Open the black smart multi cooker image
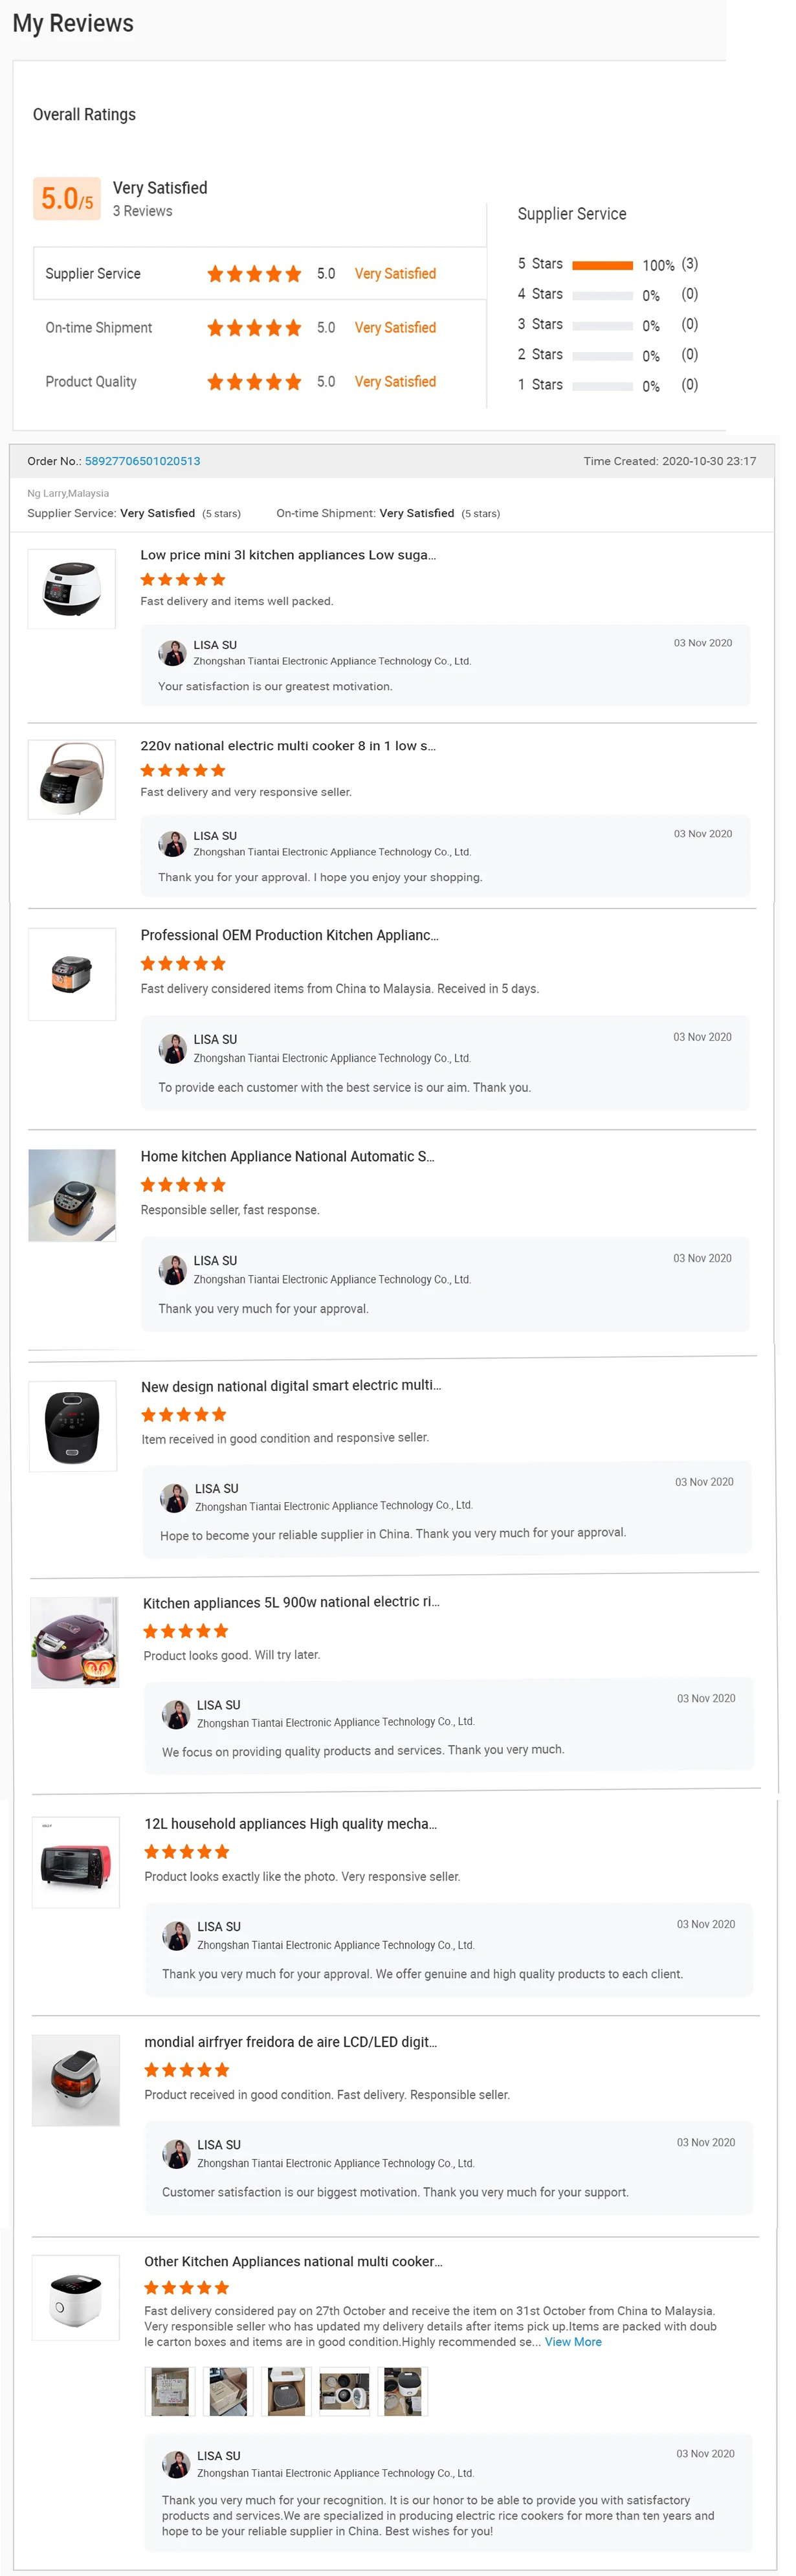 pyautogui.click(x=73, y=1426)
